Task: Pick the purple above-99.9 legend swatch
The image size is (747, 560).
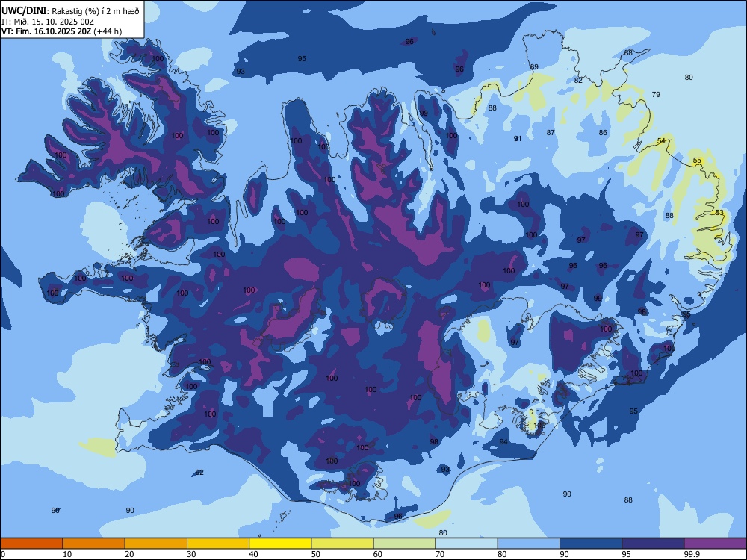Action: [x=715, y=544]
